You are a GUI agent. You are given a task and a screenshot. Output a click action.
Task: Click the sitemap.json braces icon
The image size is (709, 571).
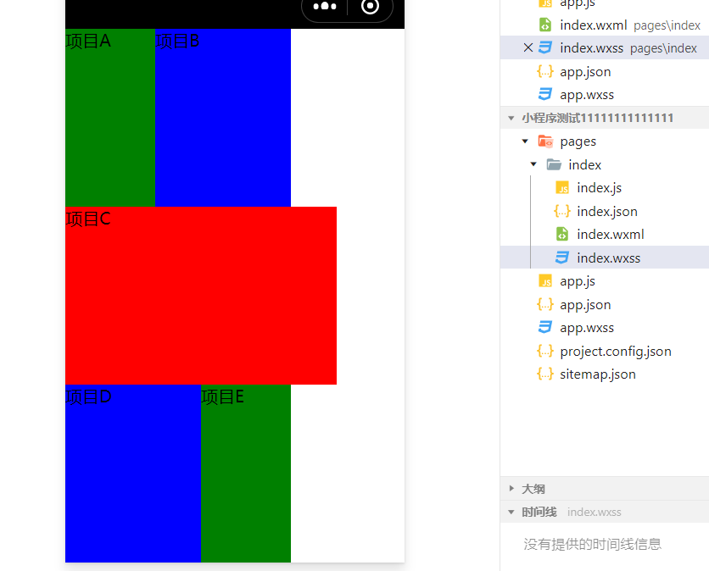click(545, 374)
